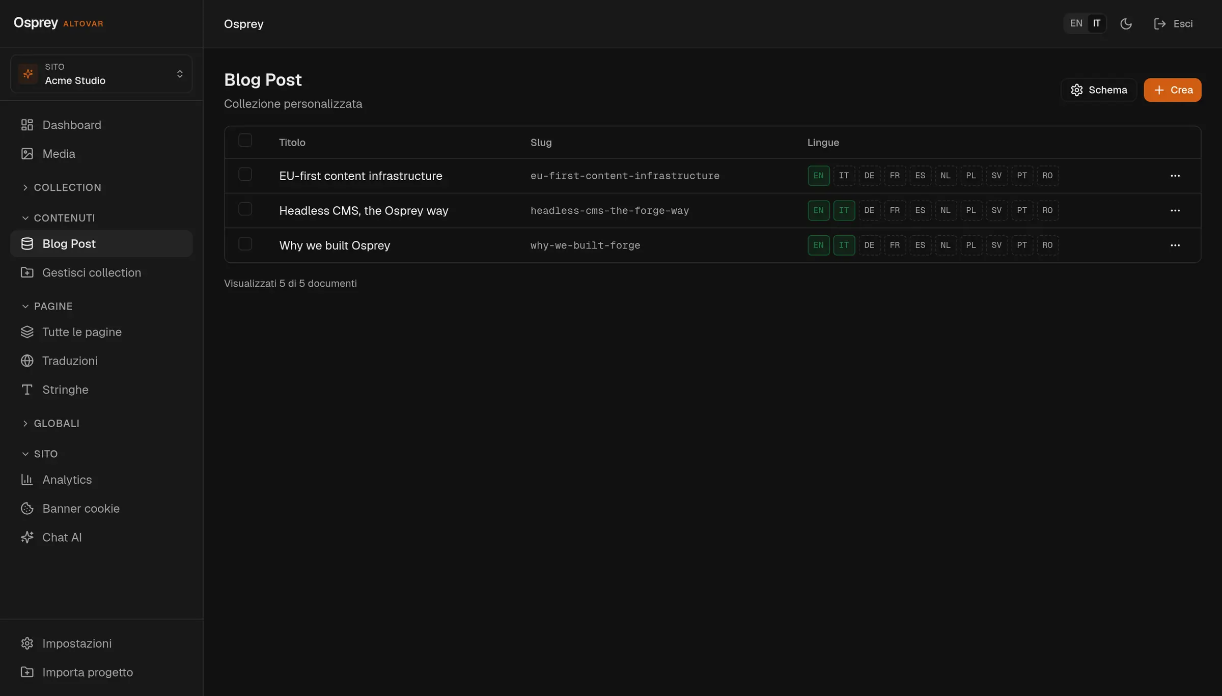
Task: Click the Importa progetto folder icon
Action: pos(27,672)
